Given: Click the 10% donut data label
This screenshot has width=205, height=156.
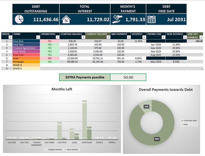Looking at the screenshot, I should click(146, 106).
